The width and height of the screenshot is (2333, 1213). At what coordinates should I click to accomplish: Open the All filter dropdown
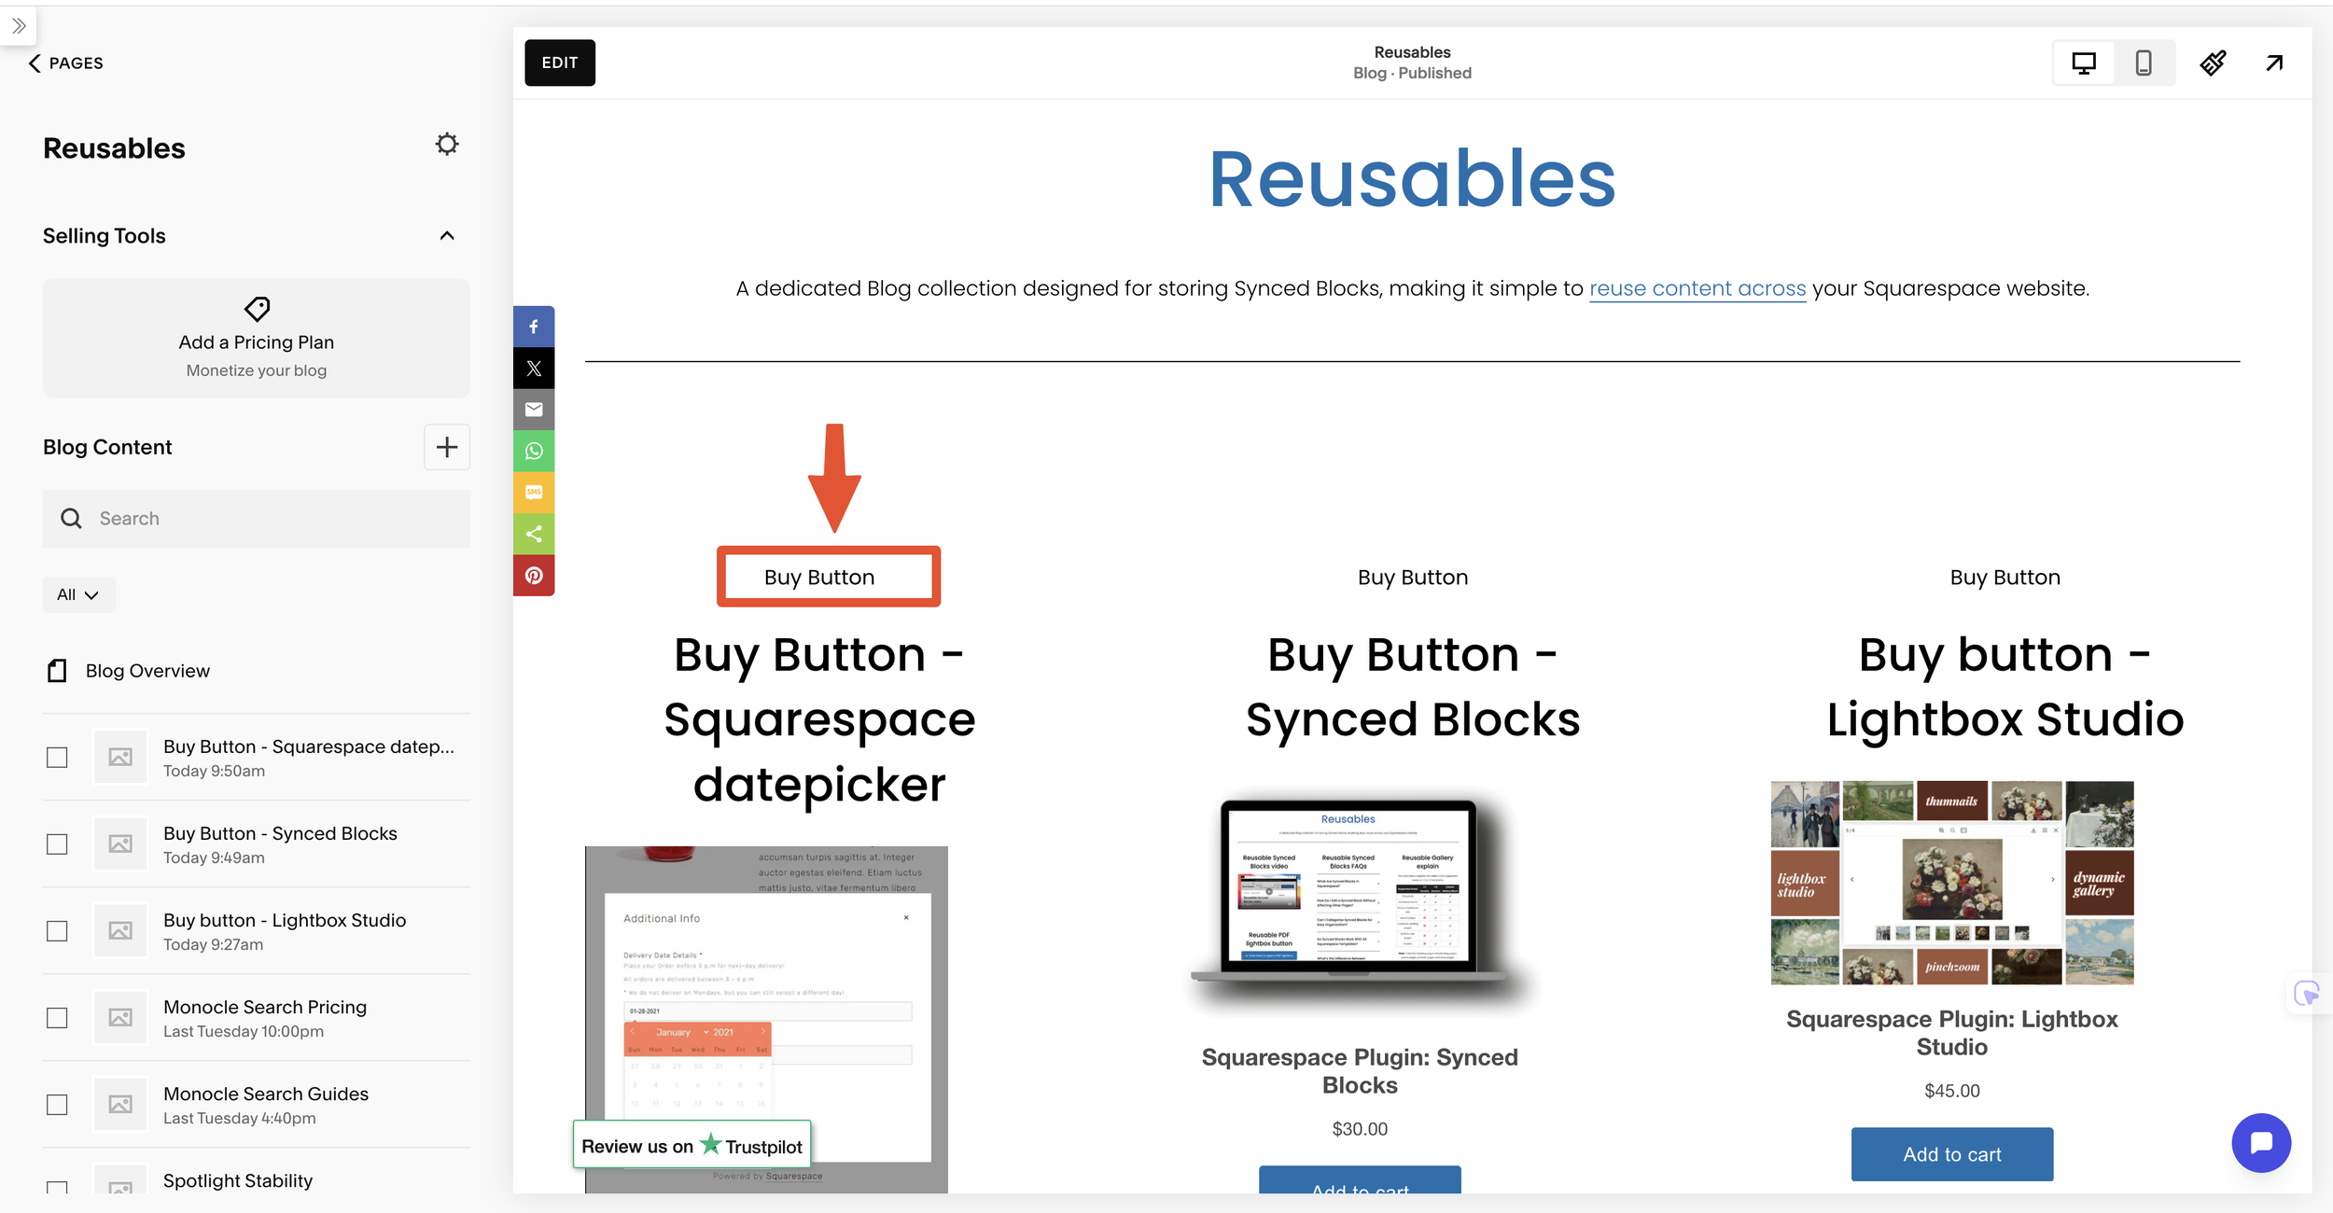click(x=78, y=594)
